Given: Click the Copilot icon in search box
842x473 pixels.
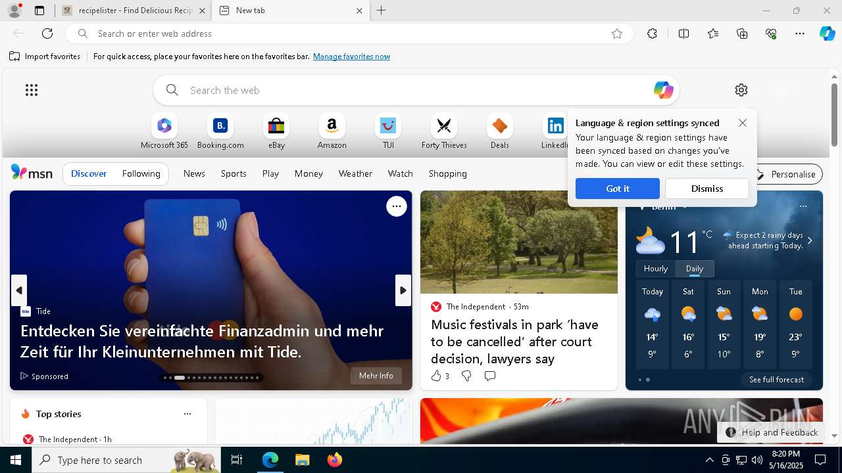Looking at the screenshot, I should pos(663,90).
